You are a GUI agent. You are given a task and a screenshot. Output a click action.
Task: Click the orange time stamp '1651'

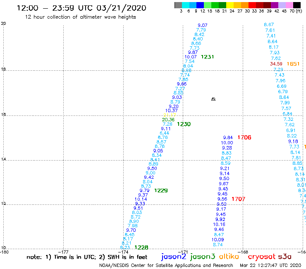293,64
